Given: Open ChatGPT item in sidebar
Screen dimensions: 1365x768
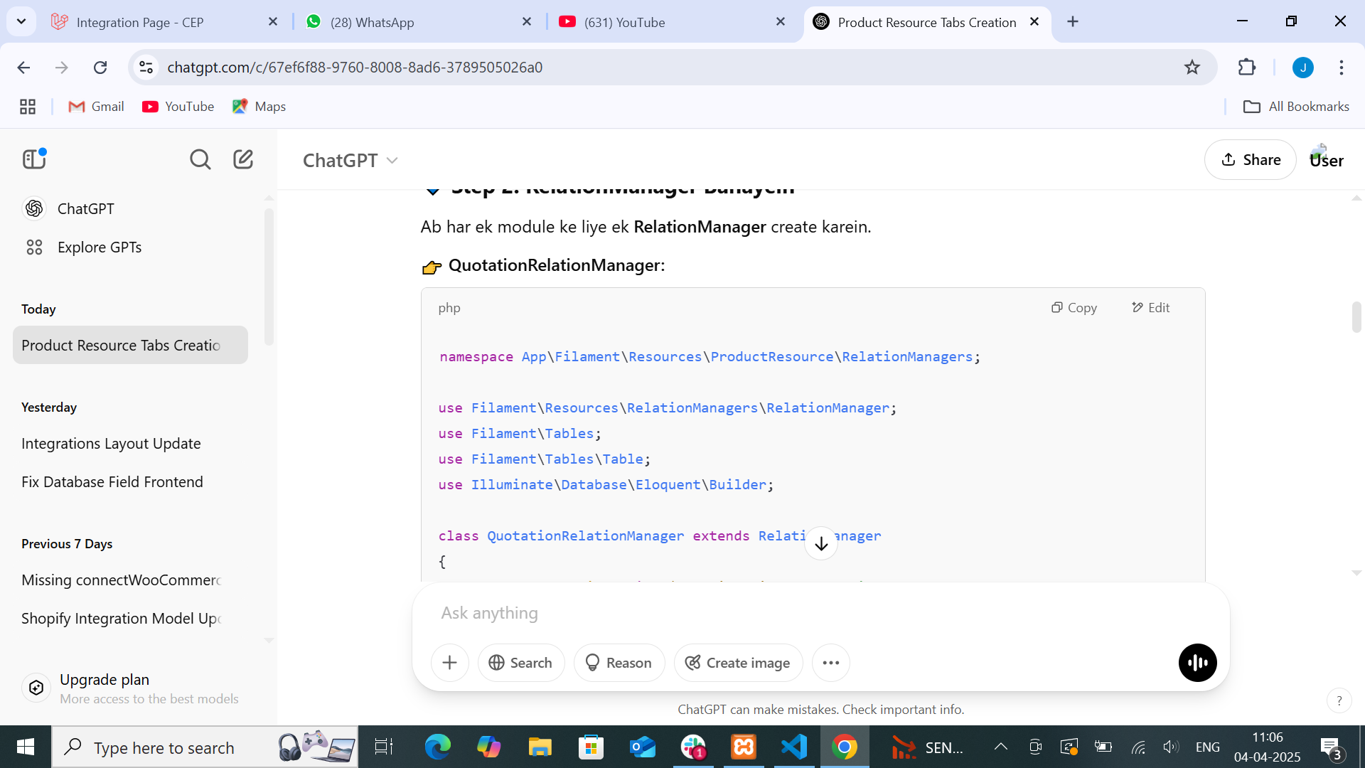Looking at the screenshot, I should point(131,208).
